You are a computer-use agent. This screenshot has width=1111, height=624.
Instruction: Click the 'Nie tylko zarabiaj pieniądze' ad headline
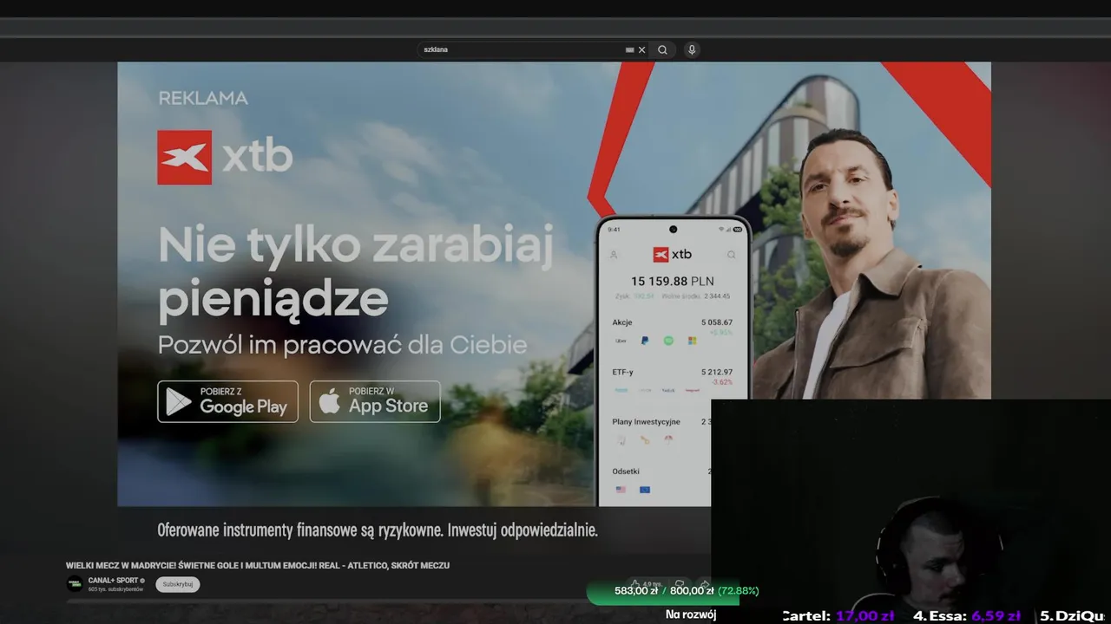[356, 271]
